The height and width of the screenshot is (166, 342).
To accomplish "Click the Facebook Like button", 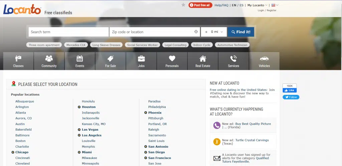I will 290,90.
